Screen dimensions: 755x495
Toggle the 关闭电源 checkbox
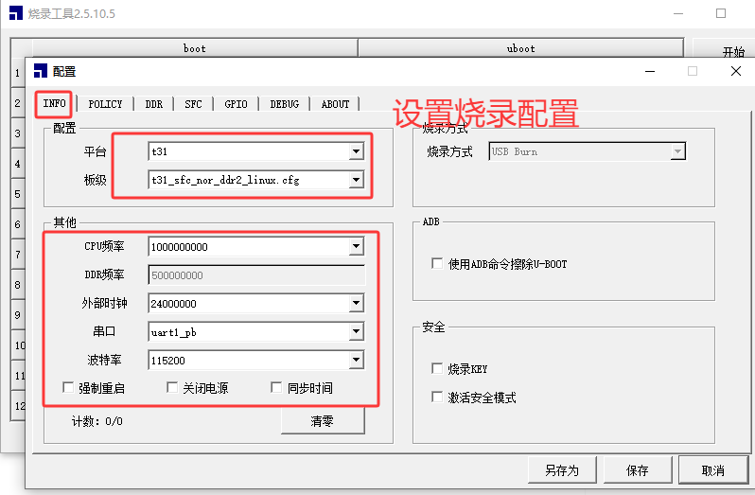pos(172,388)
